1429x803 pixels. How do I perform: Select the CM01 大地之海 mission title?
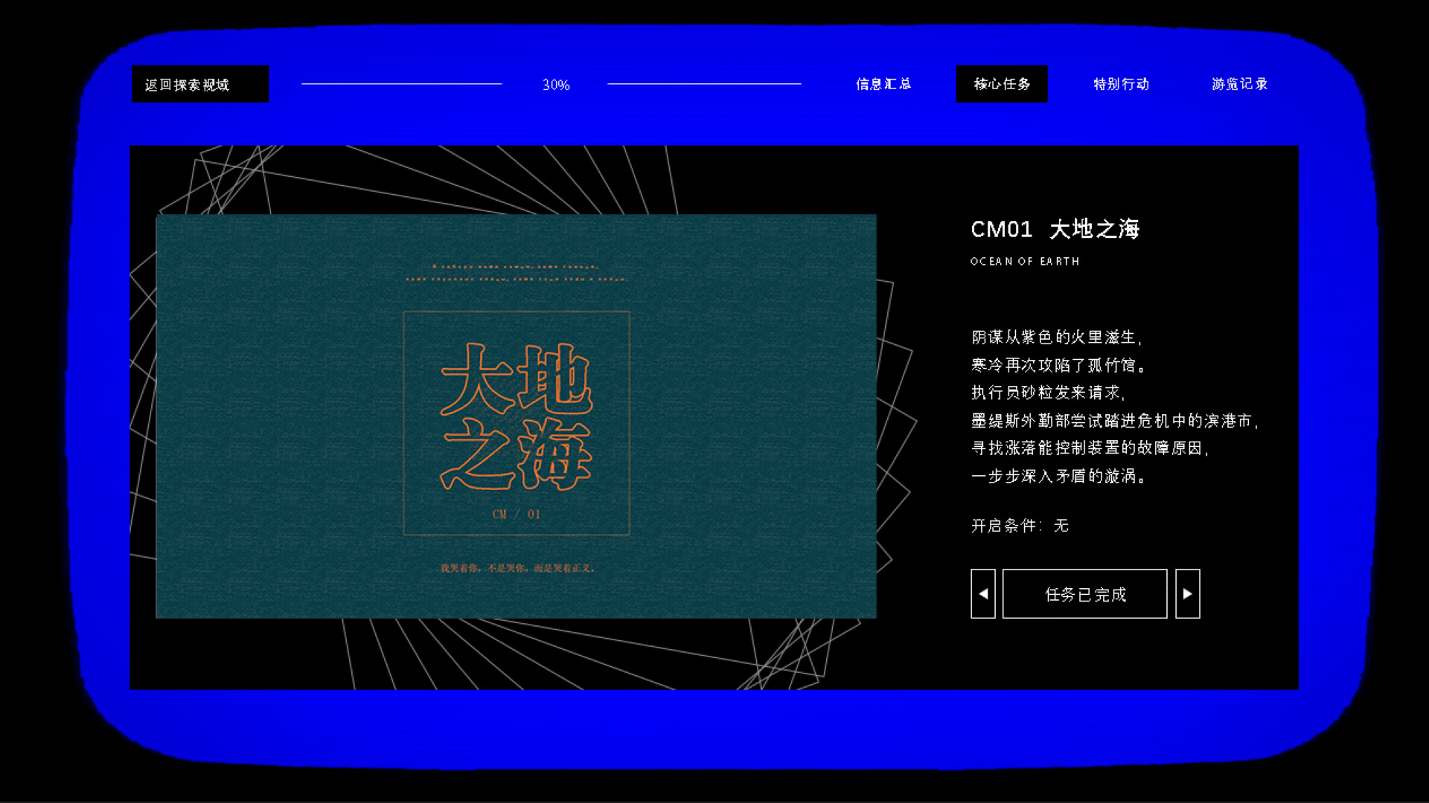click(x=1056, y=230)
